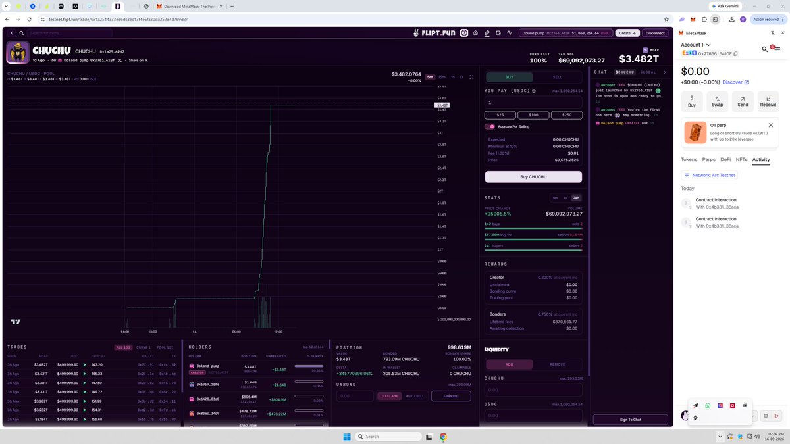790x444 pixels.
Task: Focus the YOU PAY amount field
Action: point(533,102)
